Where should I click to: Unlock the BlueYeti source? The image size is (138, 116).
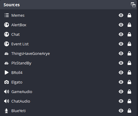pos(129,111)
